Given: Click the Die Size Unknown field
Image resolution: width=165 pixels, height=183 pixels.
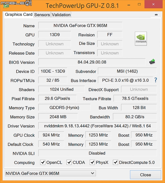Looking at the screenshot, I should 110,44.
